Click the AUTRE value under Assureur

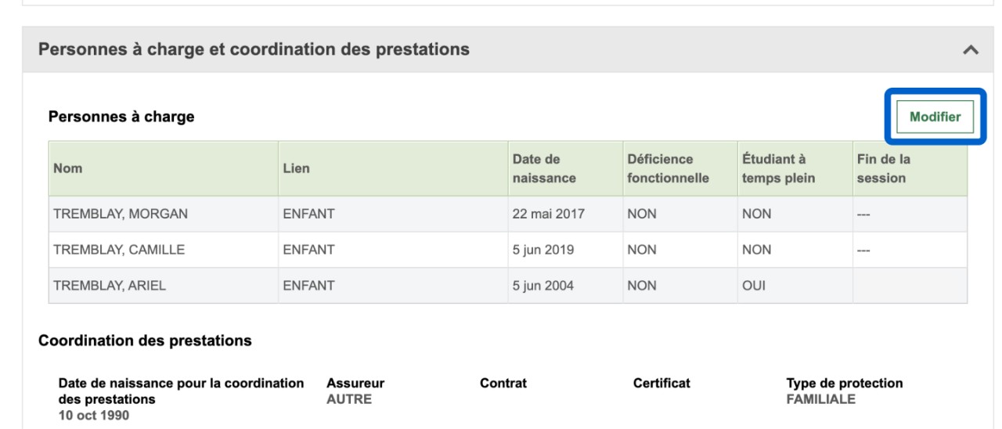(348, 399)
